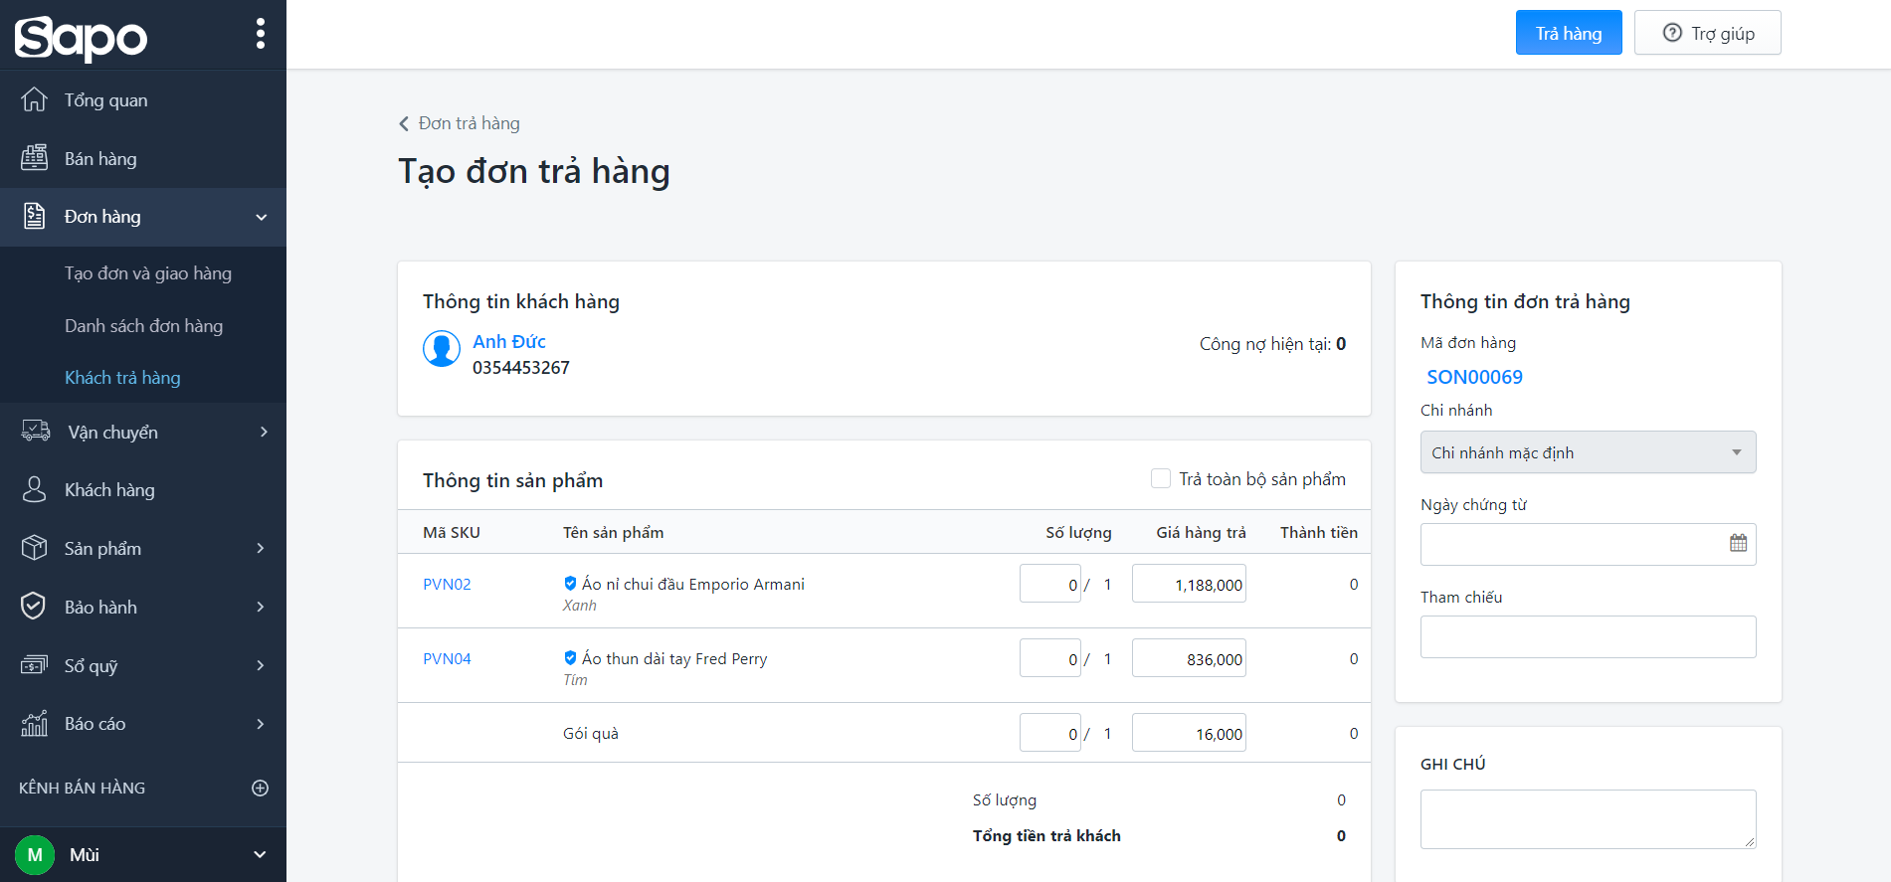Image resolution: width=1891 pixels, height=882 pixels.
Task: Go to Danh sách đơn hàng
Action: [x=143, y=326]
